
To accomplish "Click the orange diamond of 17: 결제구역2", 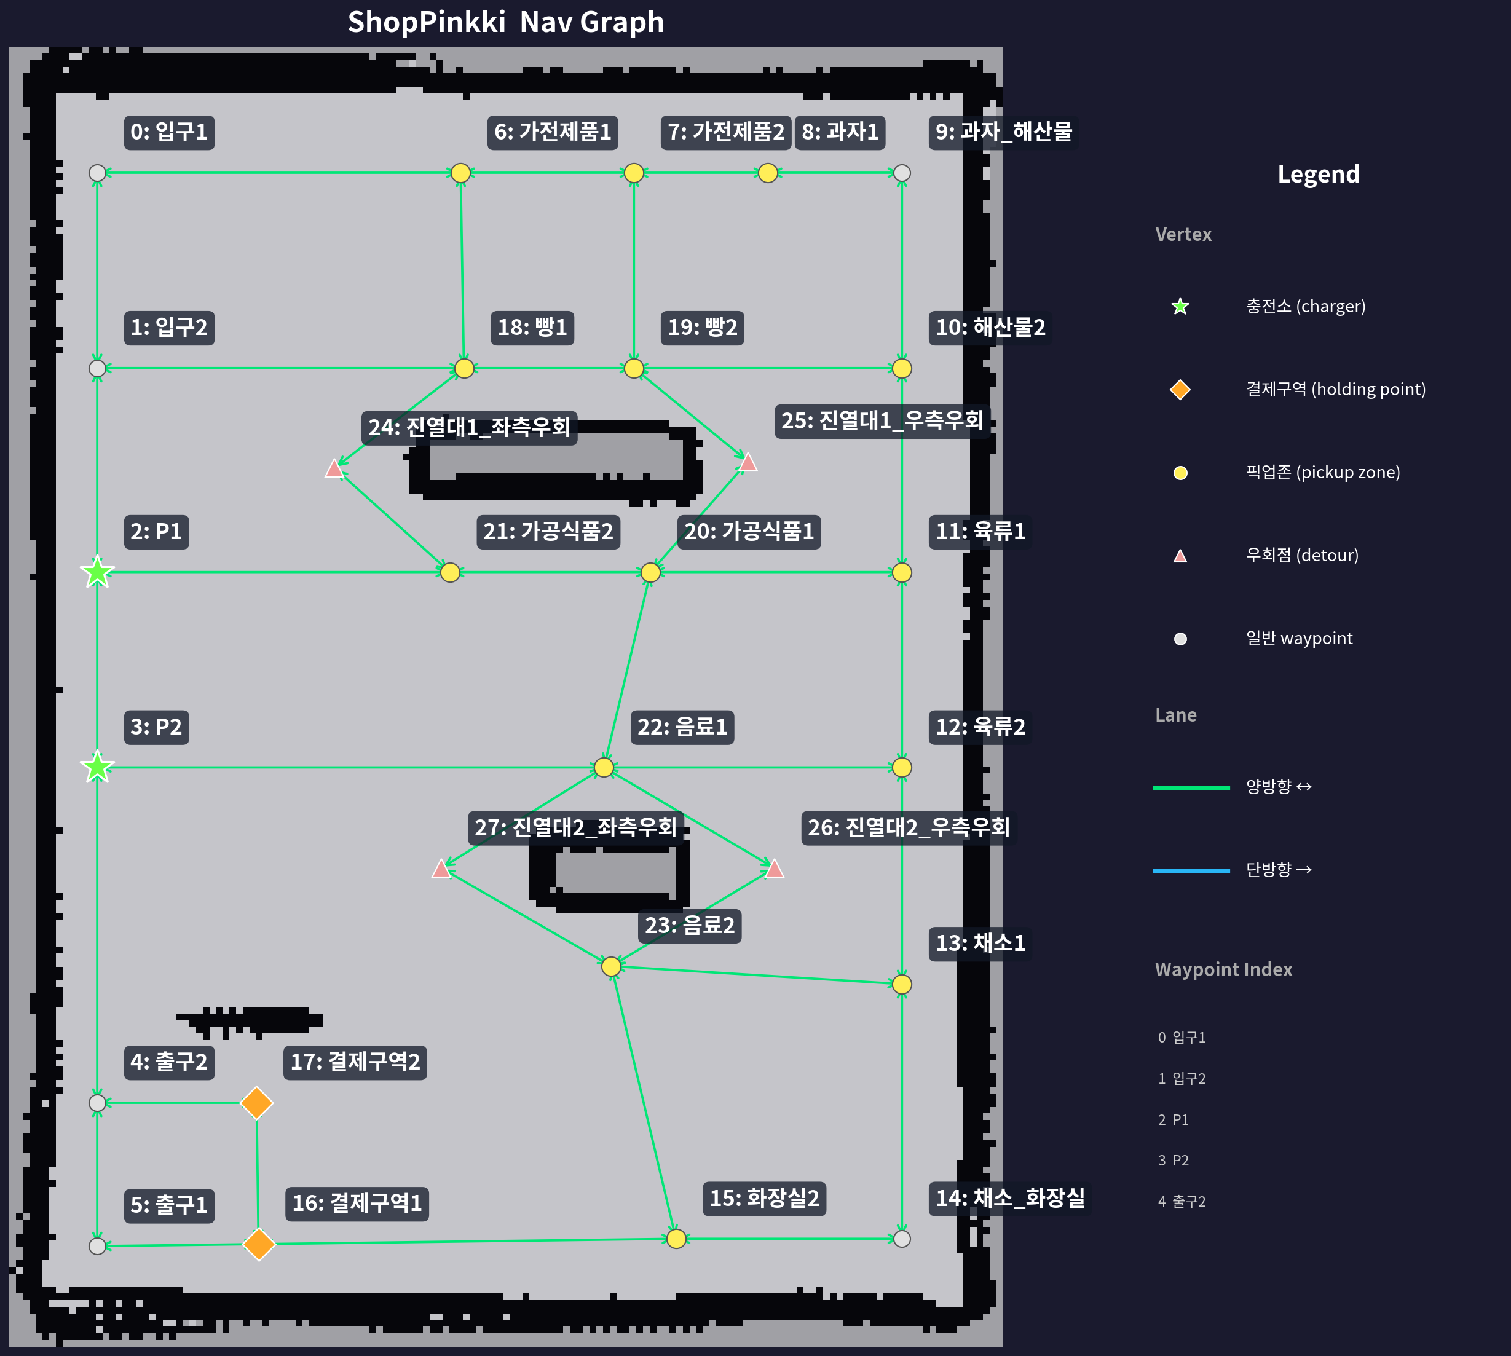I will [257, 1103].
